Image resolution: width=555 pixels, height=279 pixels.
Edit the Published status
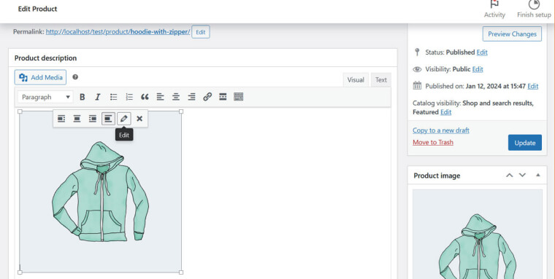pyautogui.click(x=482, y=52)
